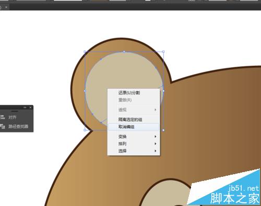Click the left-middle bounding box handle
261x206 pixels.
[x=85, y=91]
